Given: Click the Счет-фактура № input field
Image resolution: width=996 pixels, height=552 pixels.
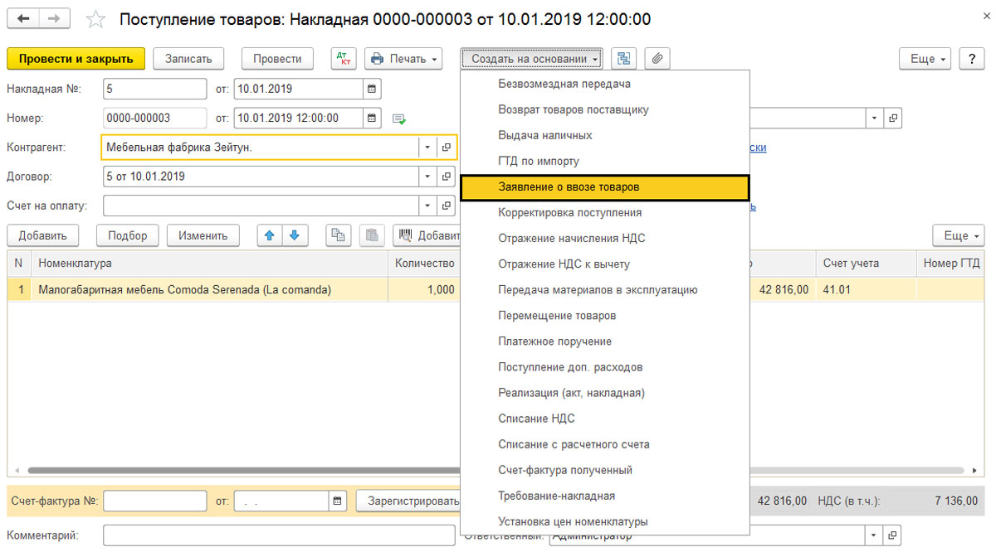Looking at the screenshot, I should (155, 501).
